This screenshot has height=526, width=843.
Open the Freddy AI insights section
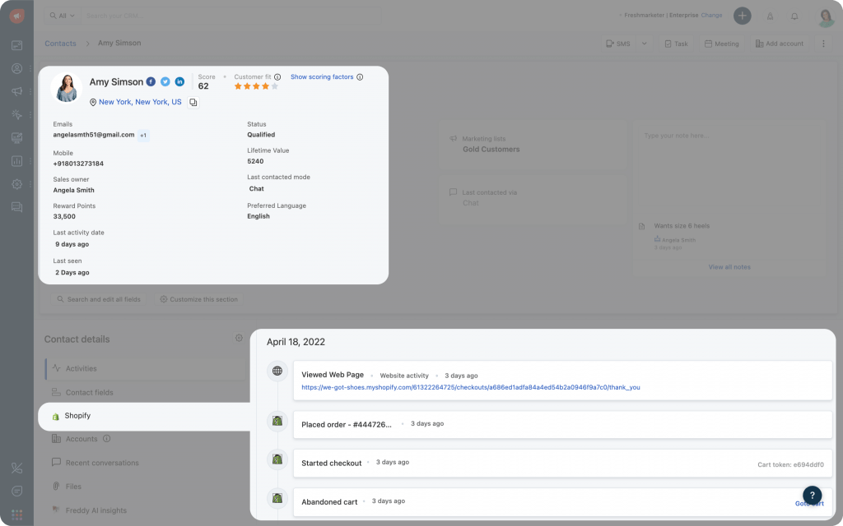point(95,510)
